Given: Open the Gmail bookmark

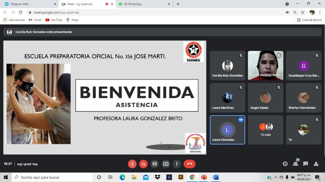Looking at the screenshot, I should (35, 20).
